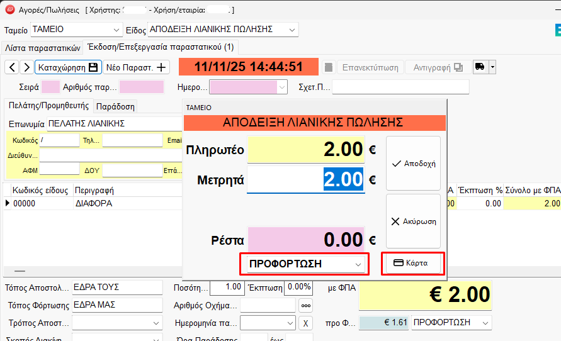The height and width of the screenshot is (341, 561).
Task: Save with the Καταχώρηση button
Action: pos(68,67)
